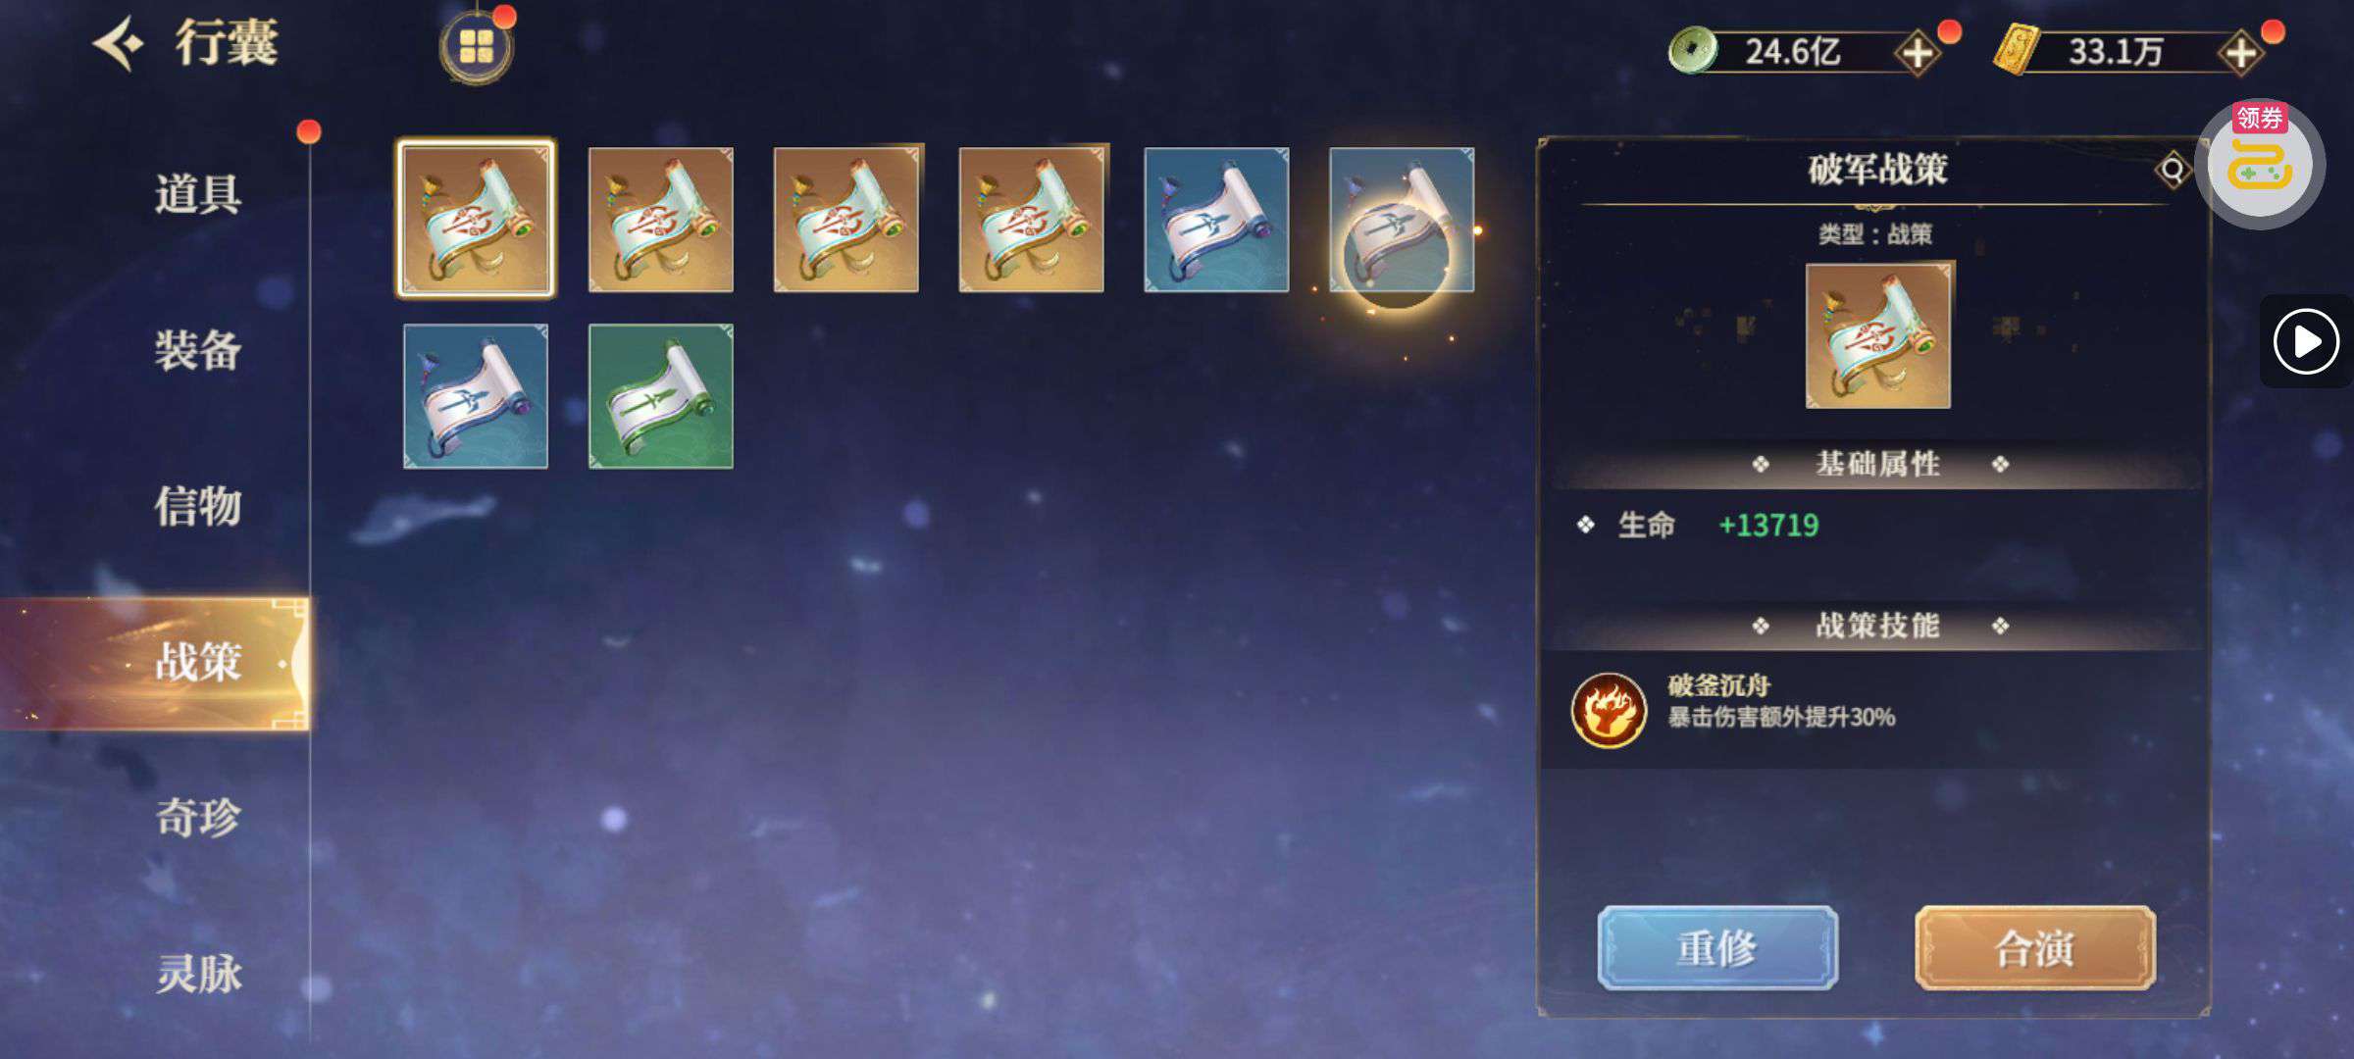Click the green jade coin currency icon
This screenshot has width=2354, height=1059.
pyautogui.click(x=1693, y=49)
